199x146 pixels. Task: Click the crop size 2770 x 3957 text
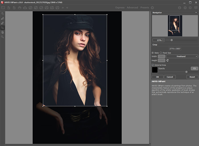(175, 49)
